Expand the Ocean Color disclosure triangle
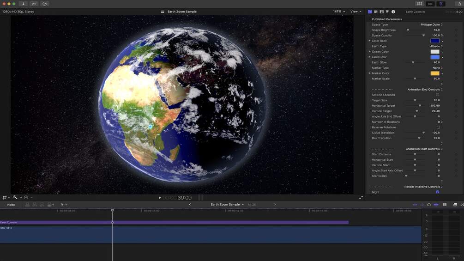Viewport: 464px width, 261px height. coord(369,51)
